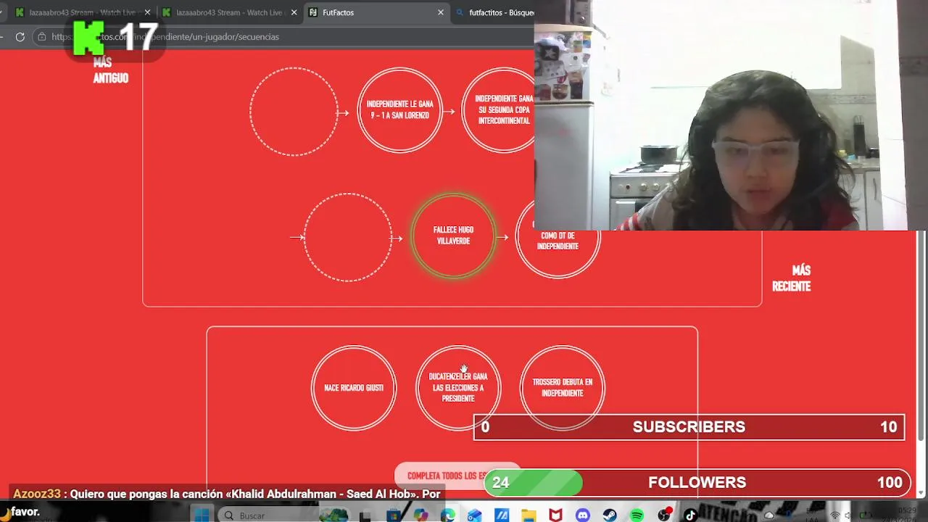The width and height of the screenshot is (928, 522).
Task: Open volume control tray icon
Action: pyautogui.click(x=848, y=515)
